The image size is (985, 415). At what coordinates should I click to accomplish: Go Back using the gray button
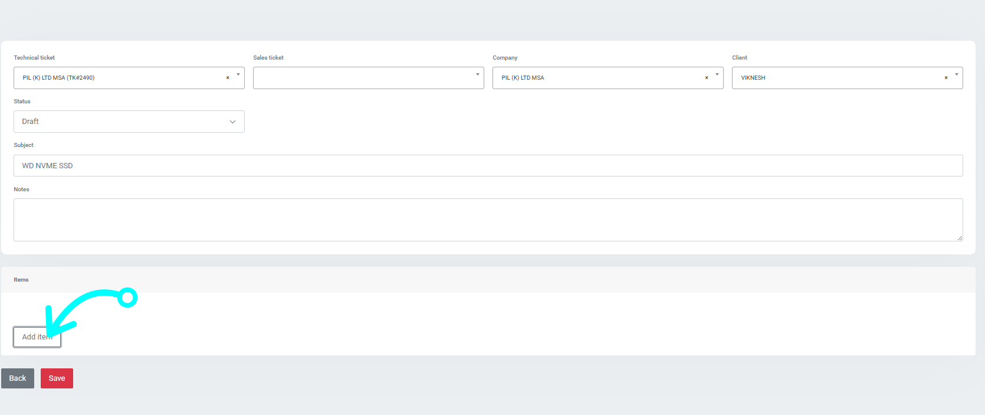[18, 378]
